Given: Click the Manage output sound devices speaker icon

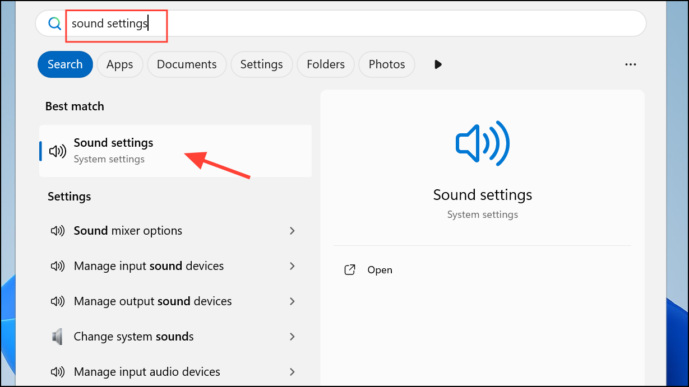Looking at the screenshot, I should point(57,301).
